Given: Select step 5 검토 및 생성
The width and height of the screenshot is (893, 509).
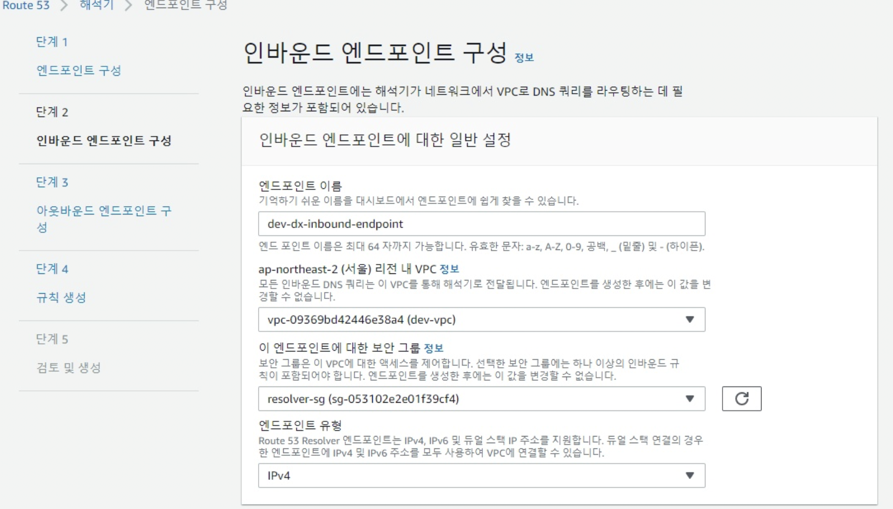Looking at the screenshot, I should 69,368.
